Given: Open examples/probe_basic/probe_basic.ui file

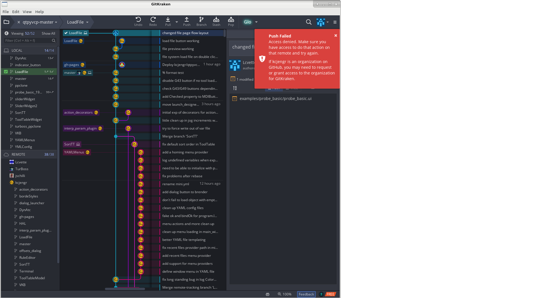Looking at the screenshot, I should click(x=276, y=99).
